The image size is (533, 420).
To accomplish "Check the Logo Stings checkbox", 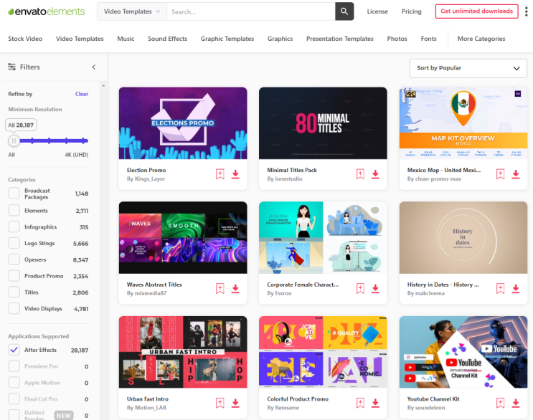I will tap(14, 243).
